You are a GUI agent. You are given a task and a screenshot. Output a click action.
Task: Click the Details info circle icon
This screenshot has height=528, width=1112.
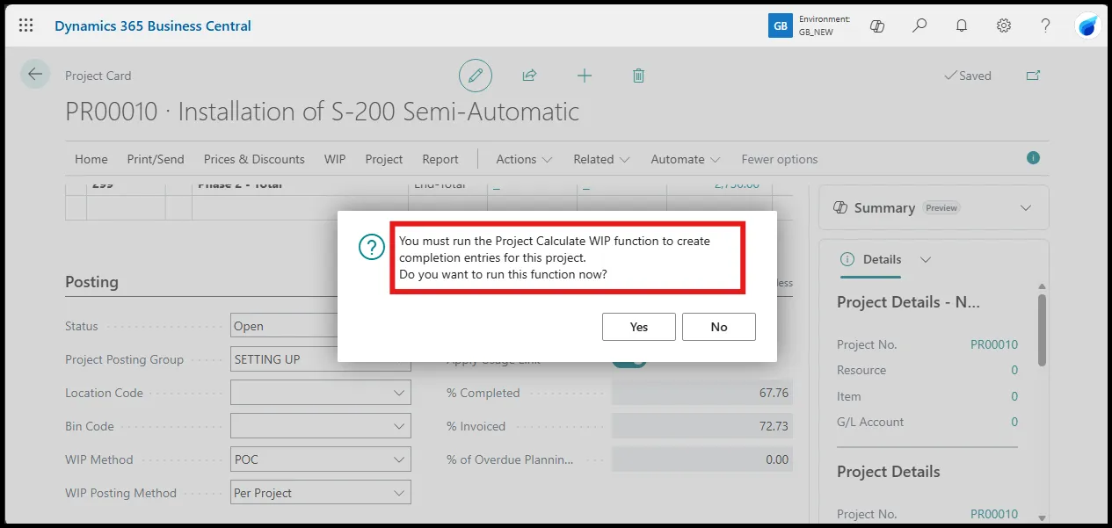click(x=847, y=260)
